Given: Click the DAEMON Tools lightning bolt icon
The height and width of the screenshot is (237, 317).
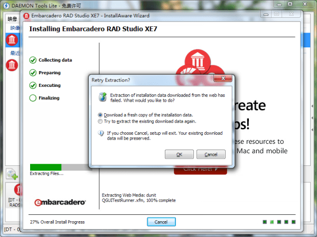Looking at the screenshot, I should click(6, 6).
